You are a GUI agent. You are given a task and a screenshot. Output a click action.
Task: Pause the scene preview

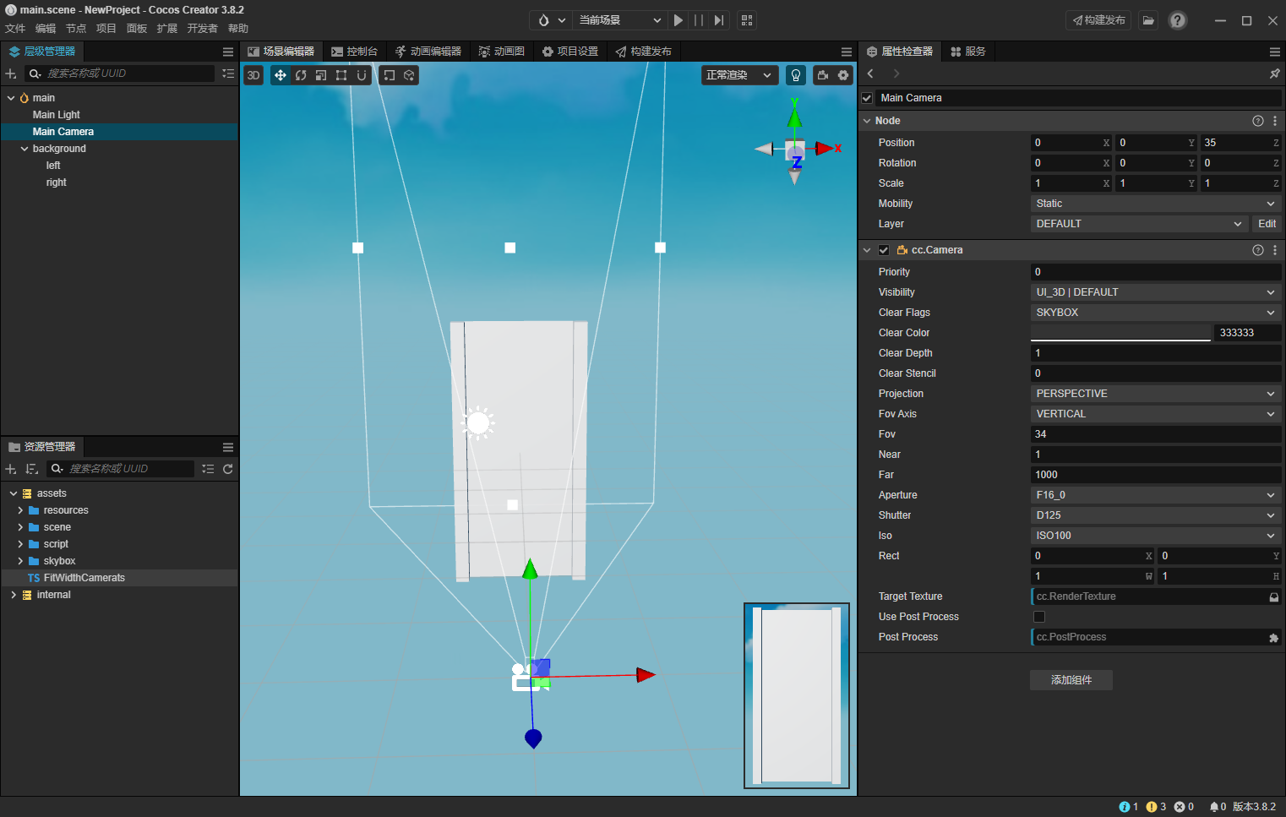699,20
